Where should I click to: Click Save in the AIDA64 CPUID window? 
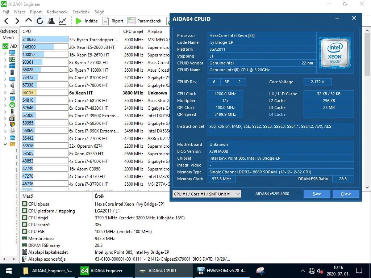pyautogui.click(x=317, y=194)
